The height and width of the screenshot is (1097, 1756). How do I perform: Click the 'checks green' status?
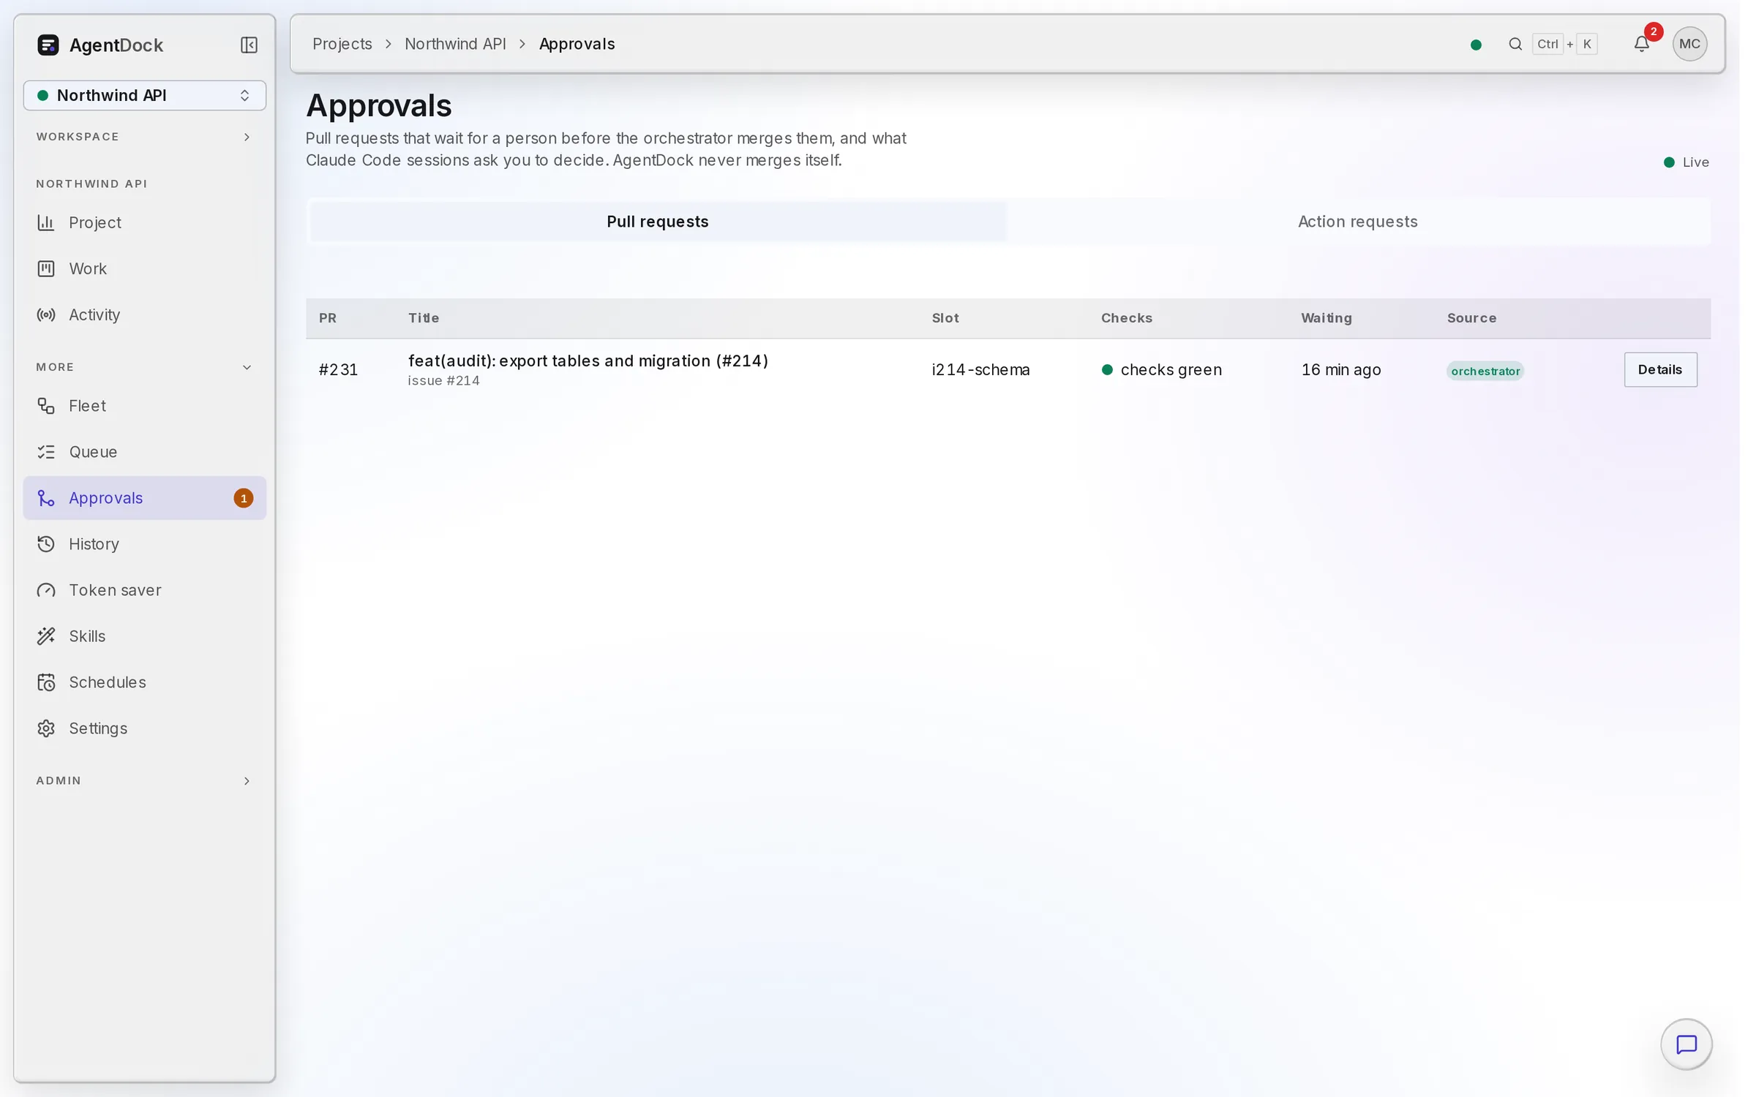pos(1161,370)
